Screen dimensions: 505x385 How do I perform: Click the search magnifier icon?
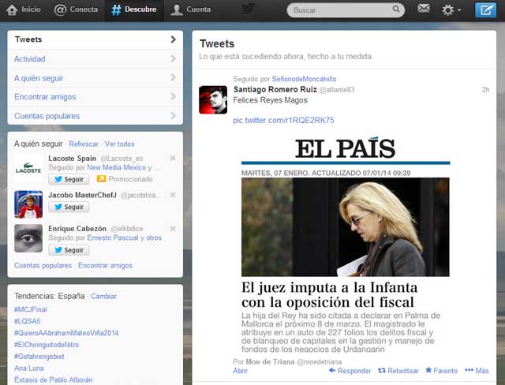(x=396, y=9)
